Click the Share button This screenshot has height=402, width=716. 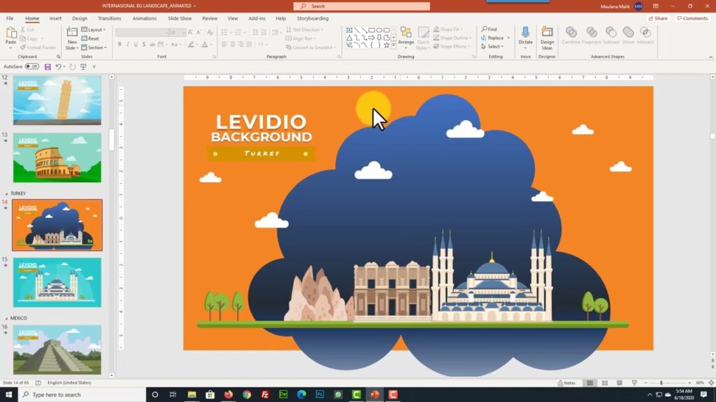point(658,18)
